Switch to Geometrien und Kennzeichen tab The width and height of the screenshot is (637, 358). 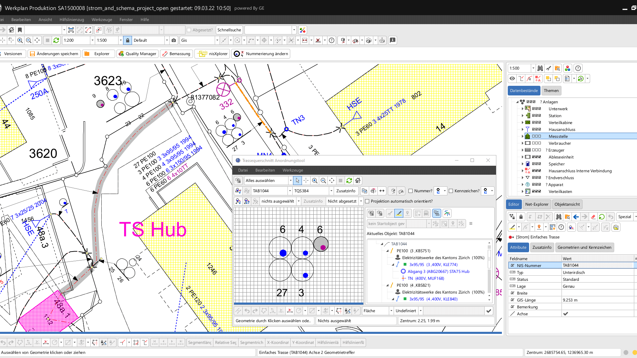pos(584,247)
